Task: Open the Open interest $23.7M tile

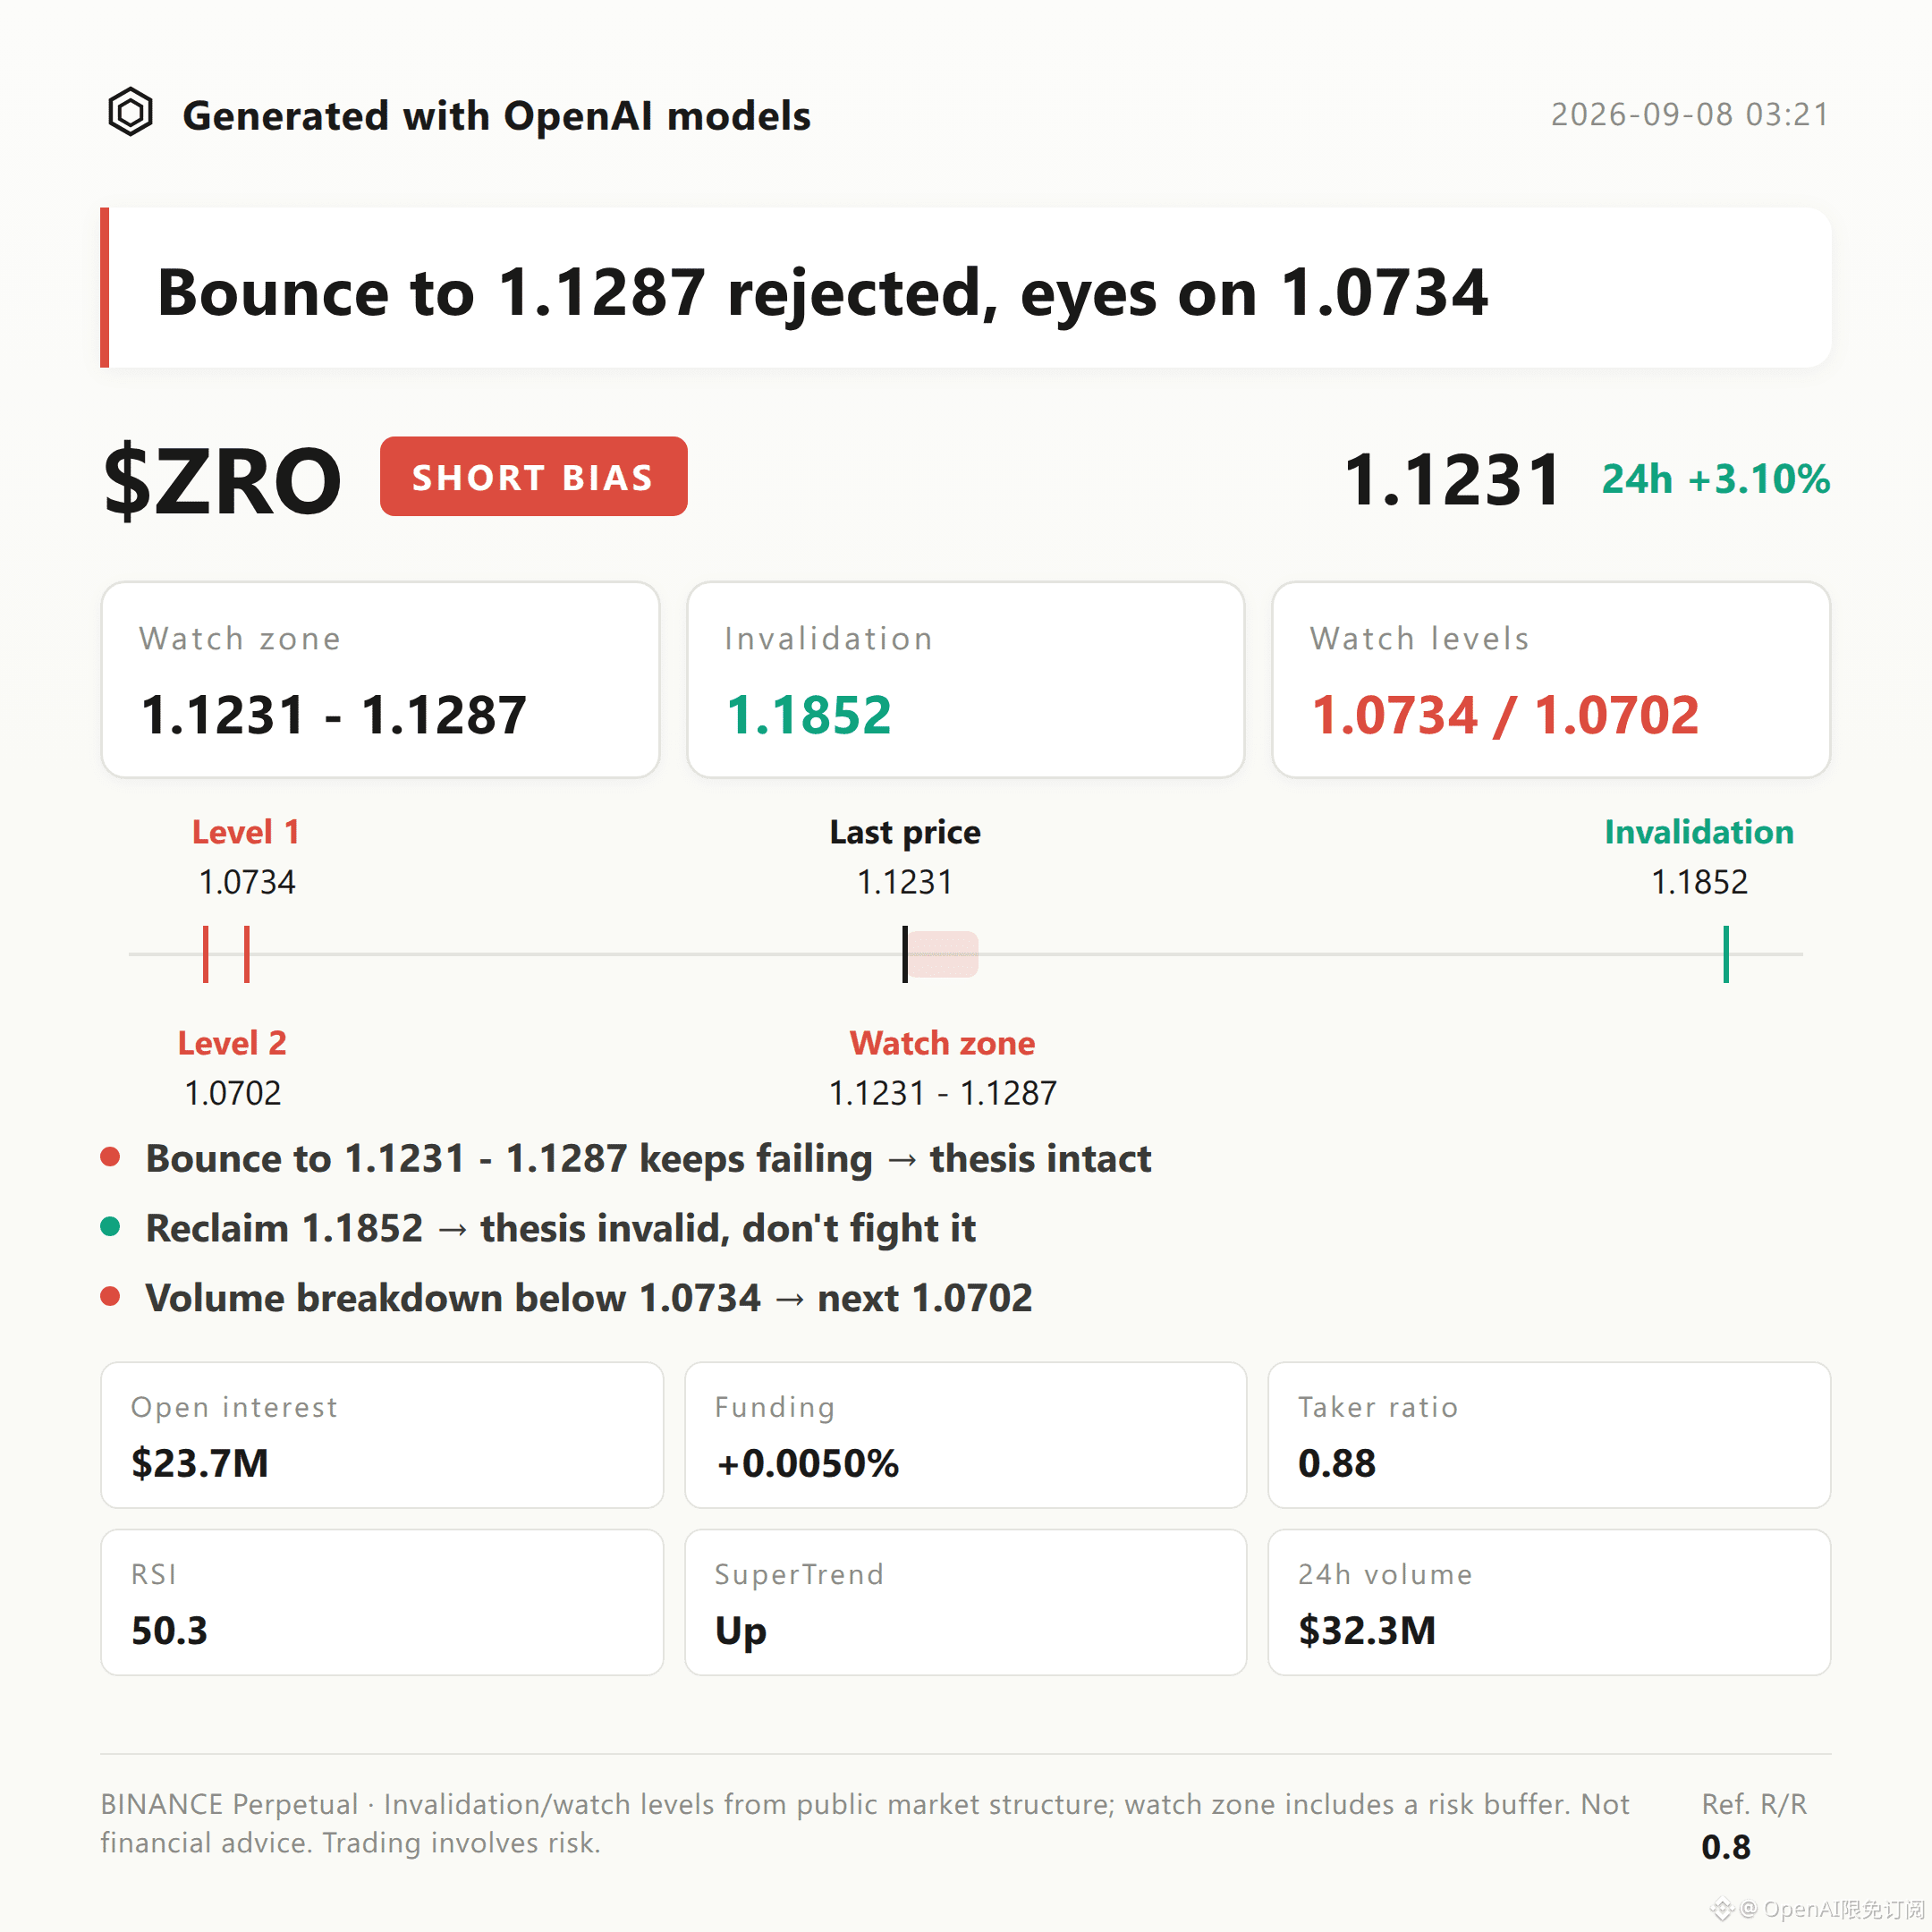Action: pyautogui.click(x=382, y=1435)
